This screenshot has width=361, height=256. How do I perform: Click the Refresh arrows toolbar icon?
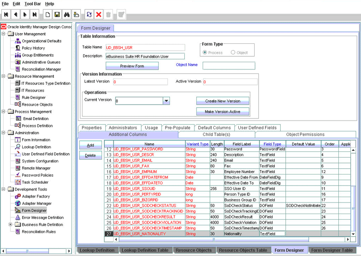click(x=89, y=15)
